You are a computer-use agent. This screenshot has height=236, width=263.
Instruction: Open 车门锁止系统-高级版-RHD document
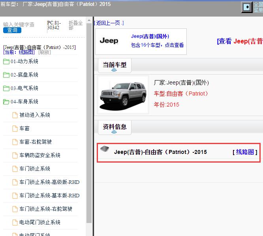click(49, 182)
